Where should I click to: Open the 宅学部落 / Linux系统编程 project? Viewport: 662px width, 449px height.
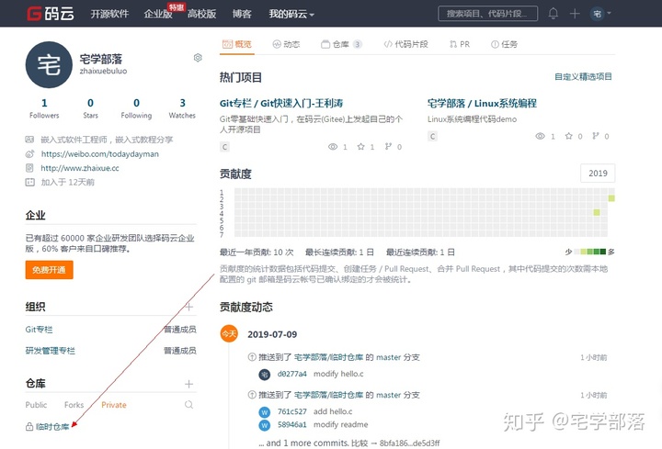click(x=482, y=103)
